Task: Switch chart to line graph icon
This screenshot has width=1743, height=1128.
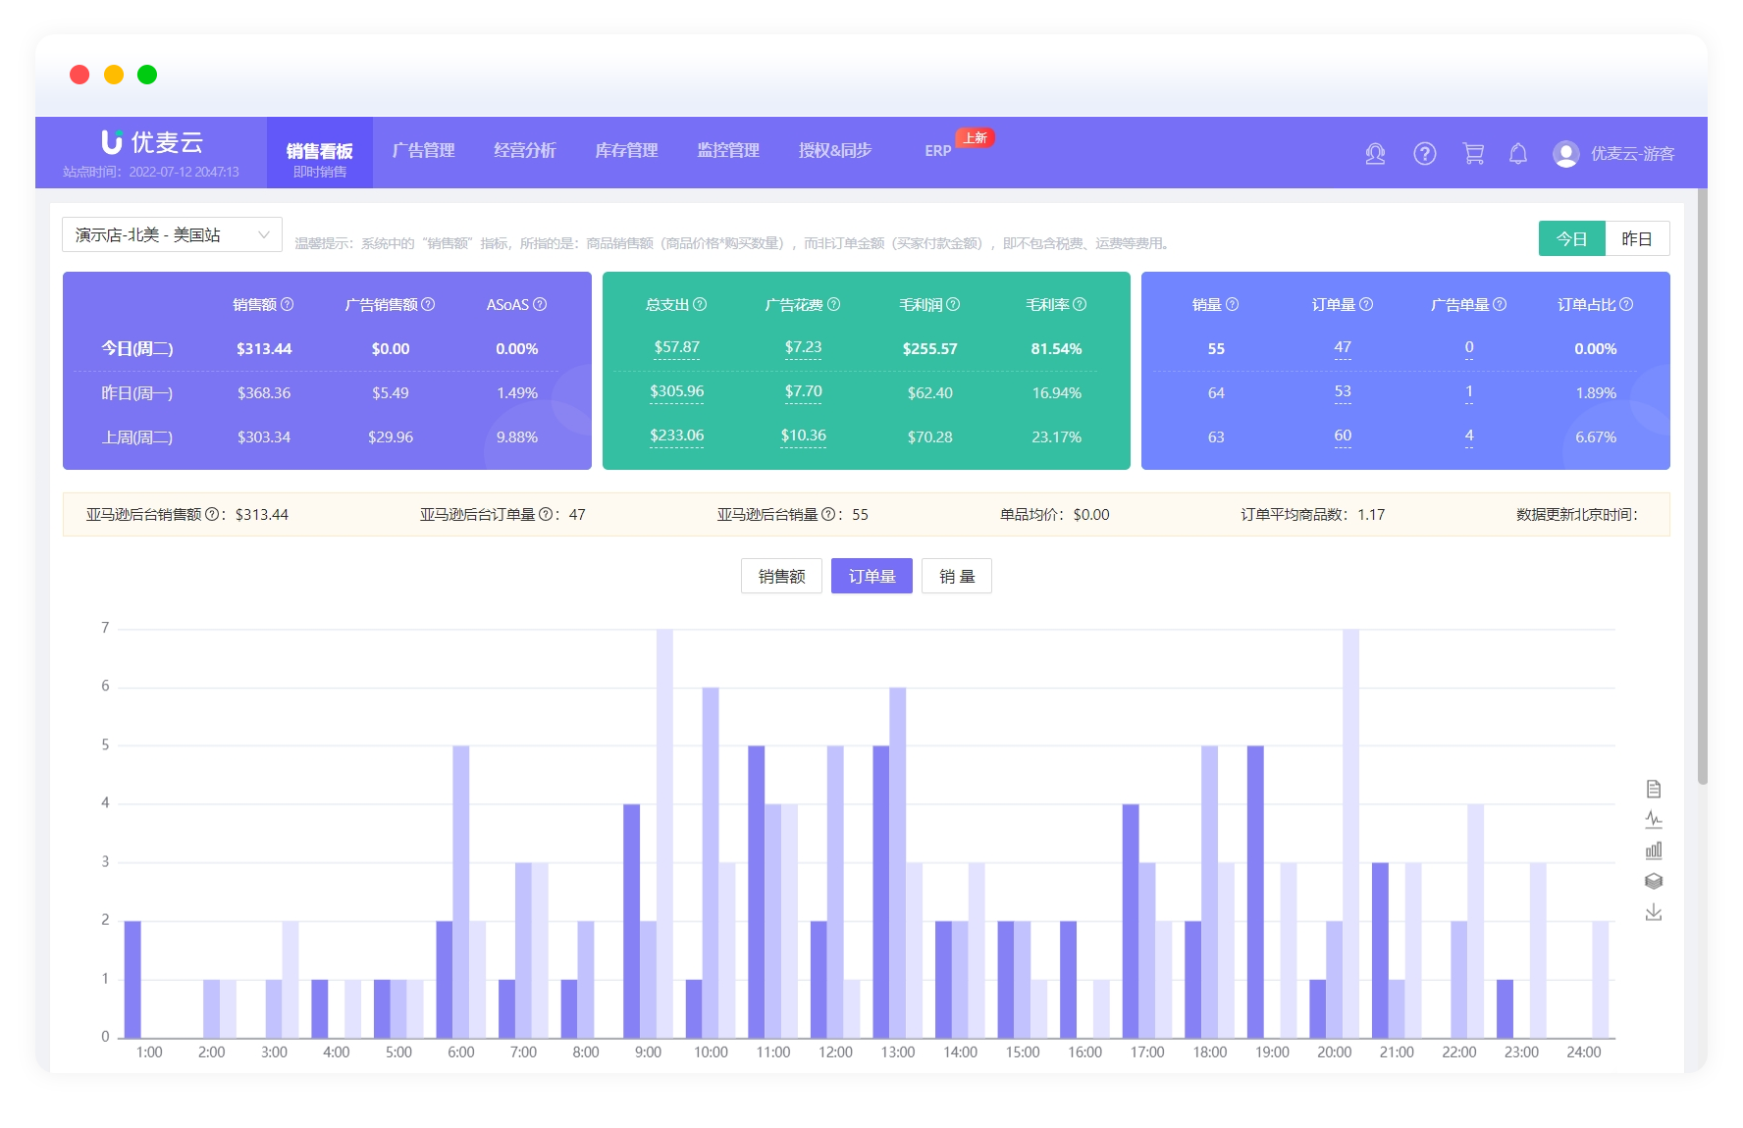Action: click(1653, 819)
